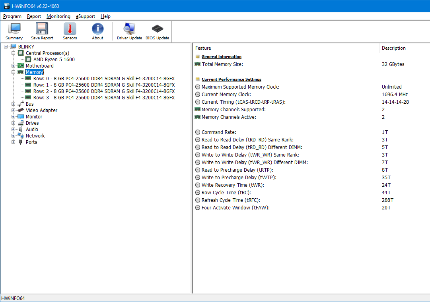
Task: Expand the Motherboard node
Action: tap(13, 66)
